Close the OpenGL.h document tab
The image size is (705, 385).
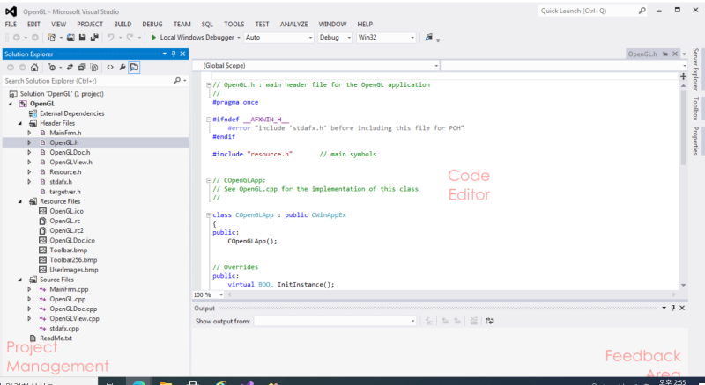(675, 54)
